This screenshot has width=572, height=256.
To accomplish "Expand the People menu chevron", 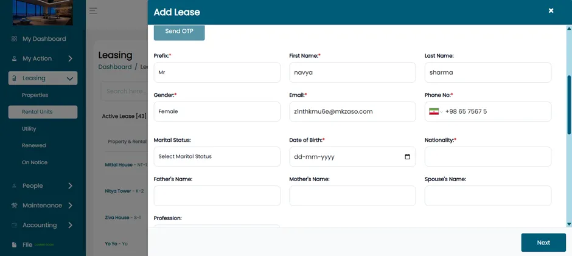I will 70,185.
